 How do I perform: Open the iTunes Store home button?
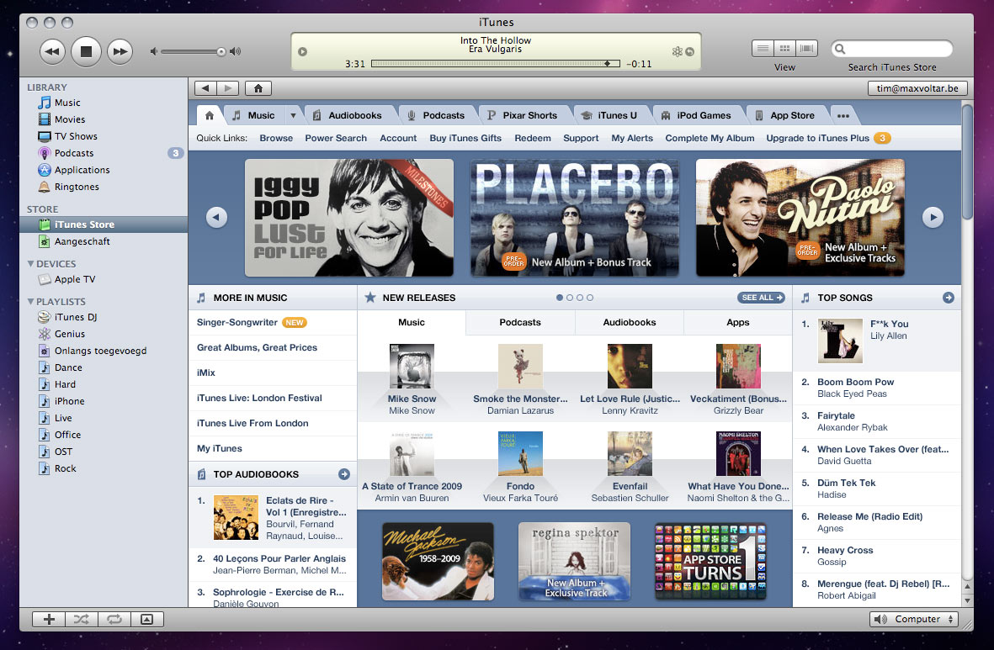258,88
